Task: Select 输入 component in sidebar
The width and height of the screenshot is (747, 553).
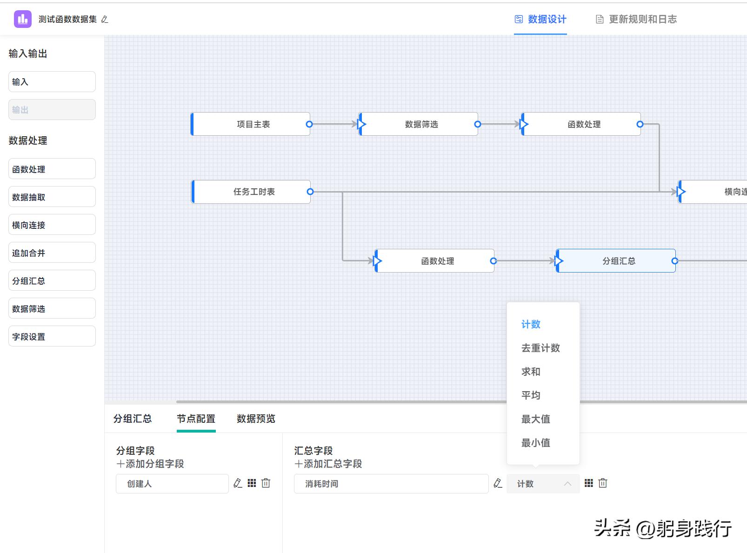Action: [x=52, y=81]
